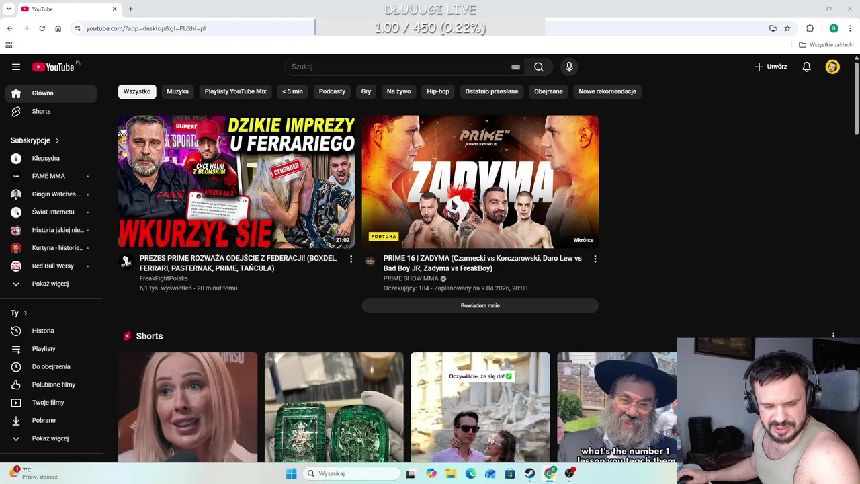Screen dimensions: 860x484
Task: Open the PREZES PRIME ROZWAŻA video title
Action: pyautogui.click(x=239, y=263)
